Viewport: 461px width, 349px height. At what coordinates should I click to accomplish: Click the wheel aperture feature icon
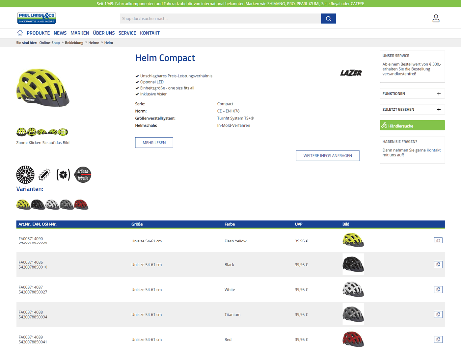click(x=25, y=174)
